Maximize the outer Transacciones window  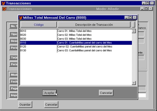point(148,3)
